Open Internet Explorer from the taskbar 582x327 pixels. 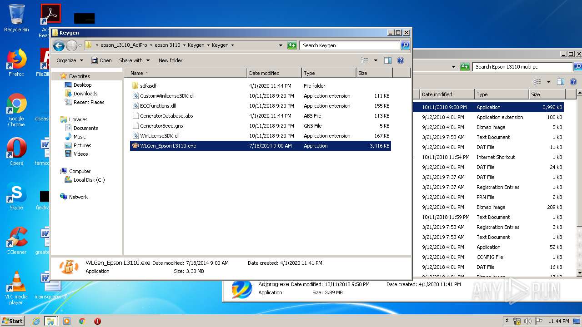point(36,321)
